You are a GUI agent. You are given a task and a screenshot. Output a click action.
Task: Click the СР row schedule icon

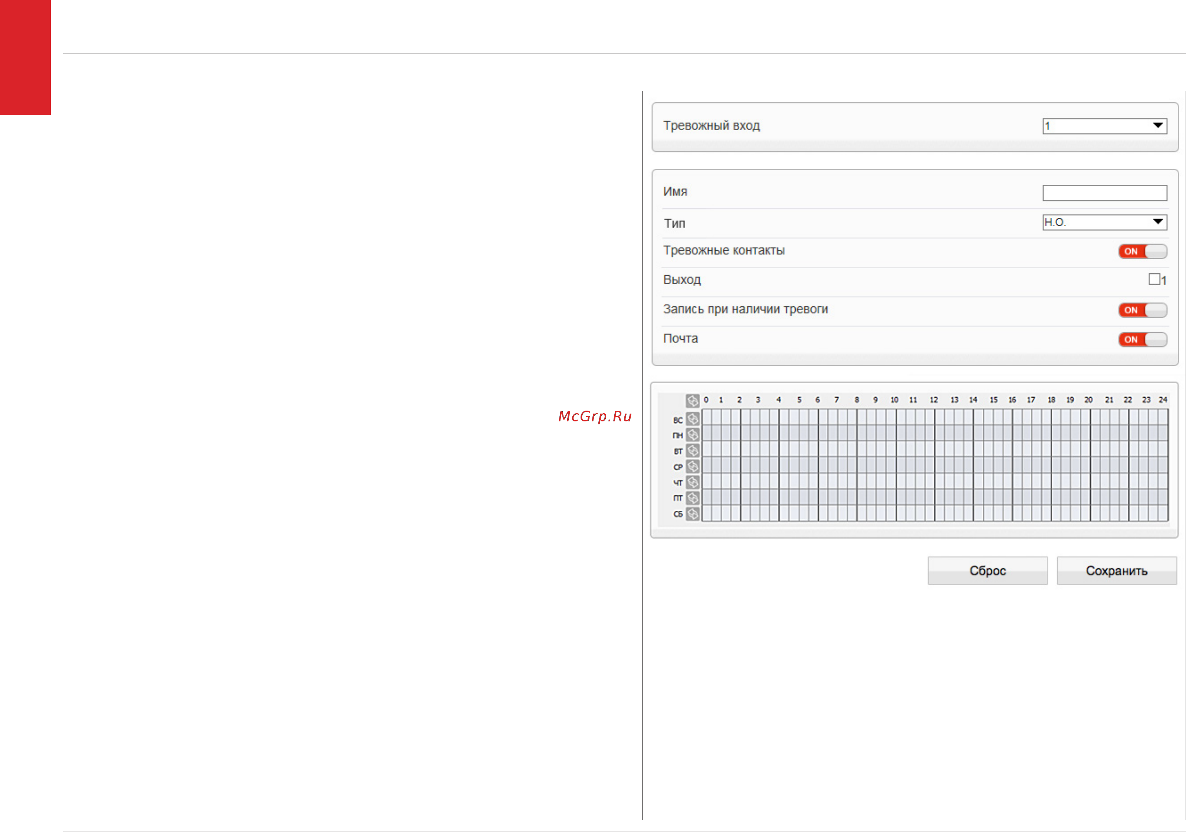[693, 466]
